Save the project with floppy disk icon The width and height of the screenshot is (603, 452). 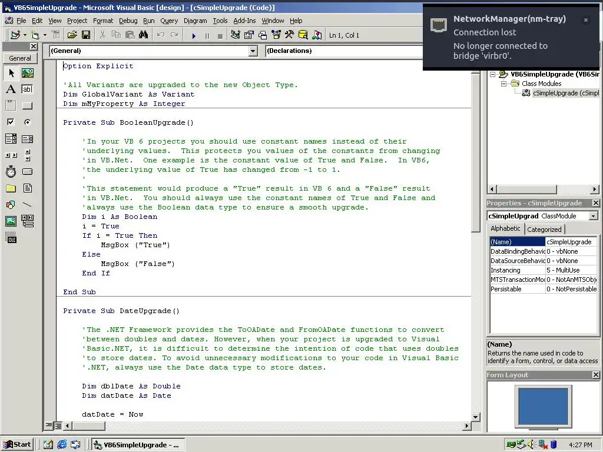tap(86, 35)
